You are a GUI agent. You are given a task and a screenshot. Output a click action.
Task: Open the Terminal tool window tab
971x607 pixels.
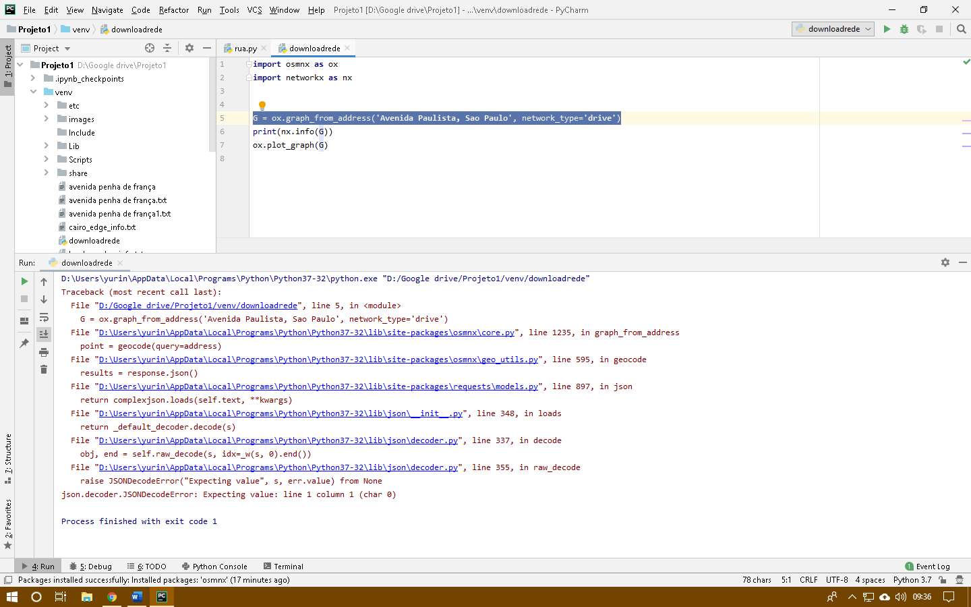click(283, 567)
